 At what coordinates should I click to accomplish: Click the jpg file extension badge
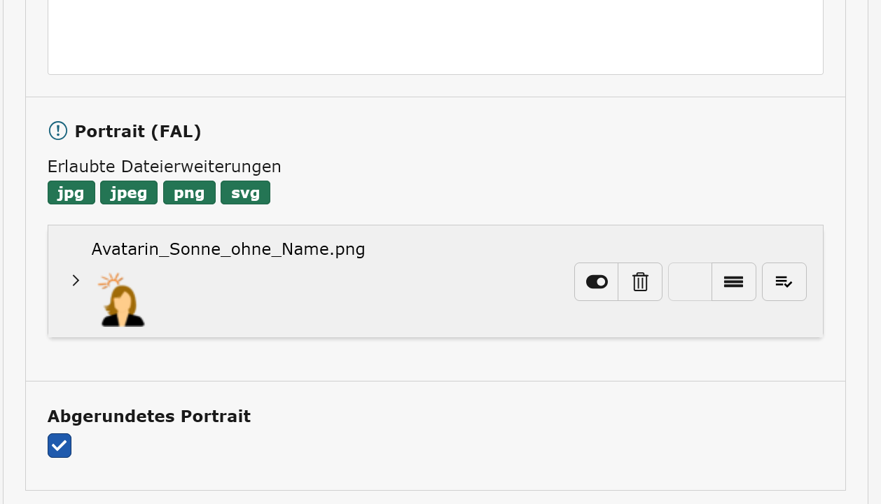(x=71, y=192)
